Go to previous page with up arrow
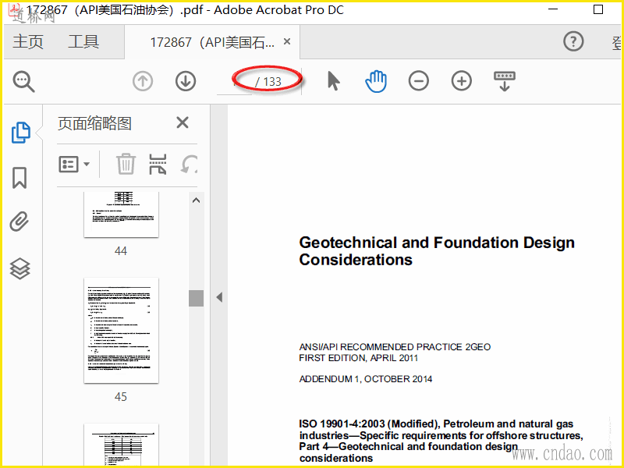Viewport: 624px width, 468px height. (143, 81)
